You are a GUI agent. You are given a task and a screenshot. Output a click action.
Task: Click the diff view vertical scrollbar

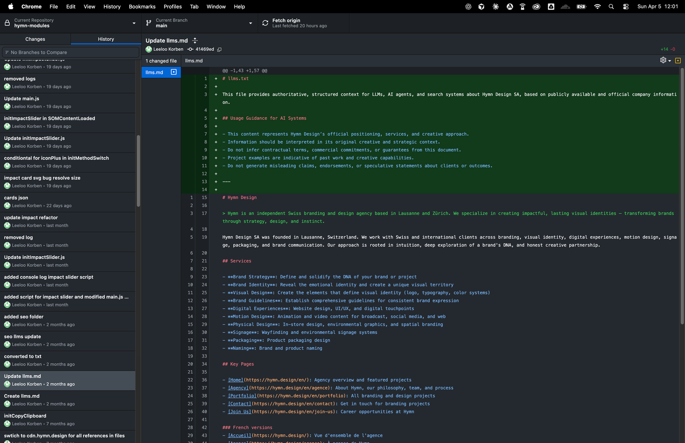pos(682,196)
